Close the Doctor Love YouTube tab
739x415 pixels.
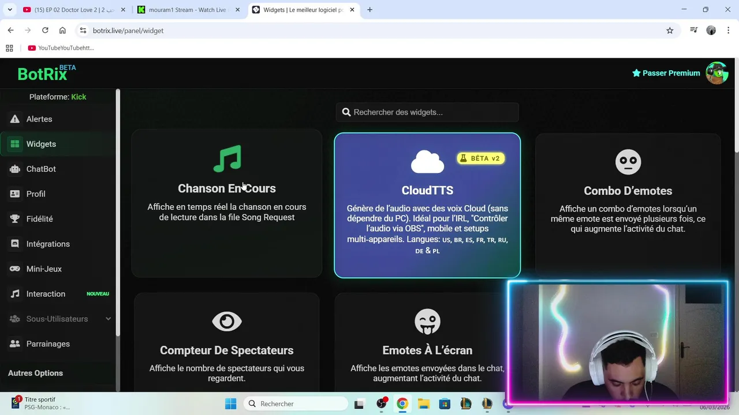122,10
